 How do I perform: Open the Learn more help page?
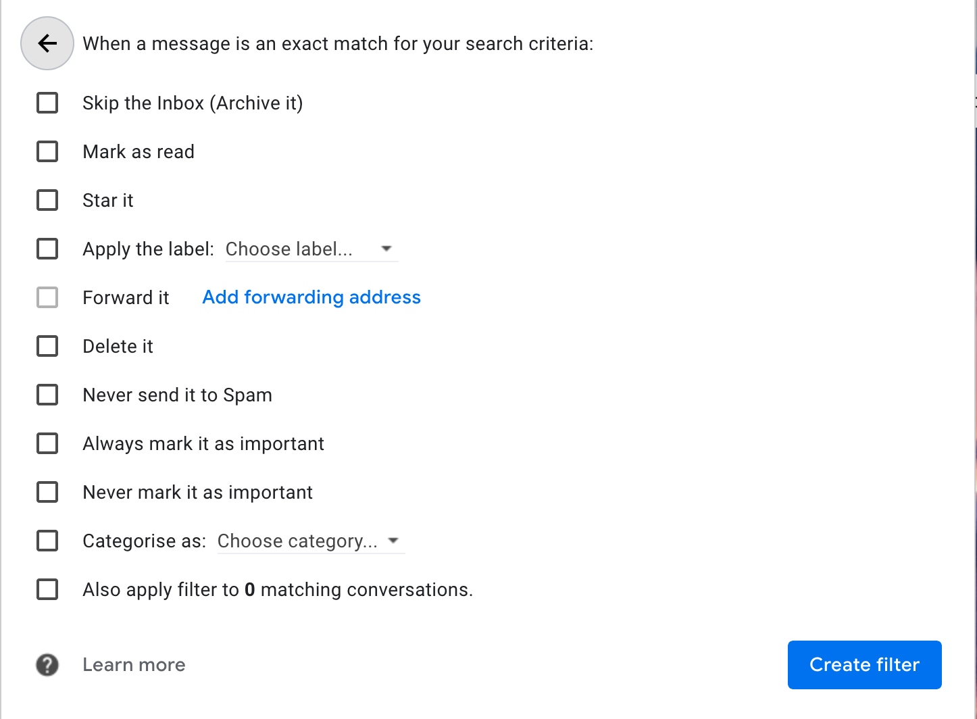[x=133, y=665]
